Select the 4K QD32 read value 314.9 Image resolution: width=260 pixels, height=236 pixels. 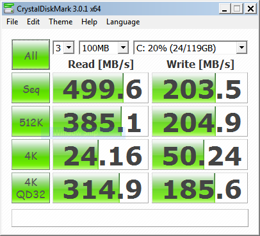coord(101,188)
